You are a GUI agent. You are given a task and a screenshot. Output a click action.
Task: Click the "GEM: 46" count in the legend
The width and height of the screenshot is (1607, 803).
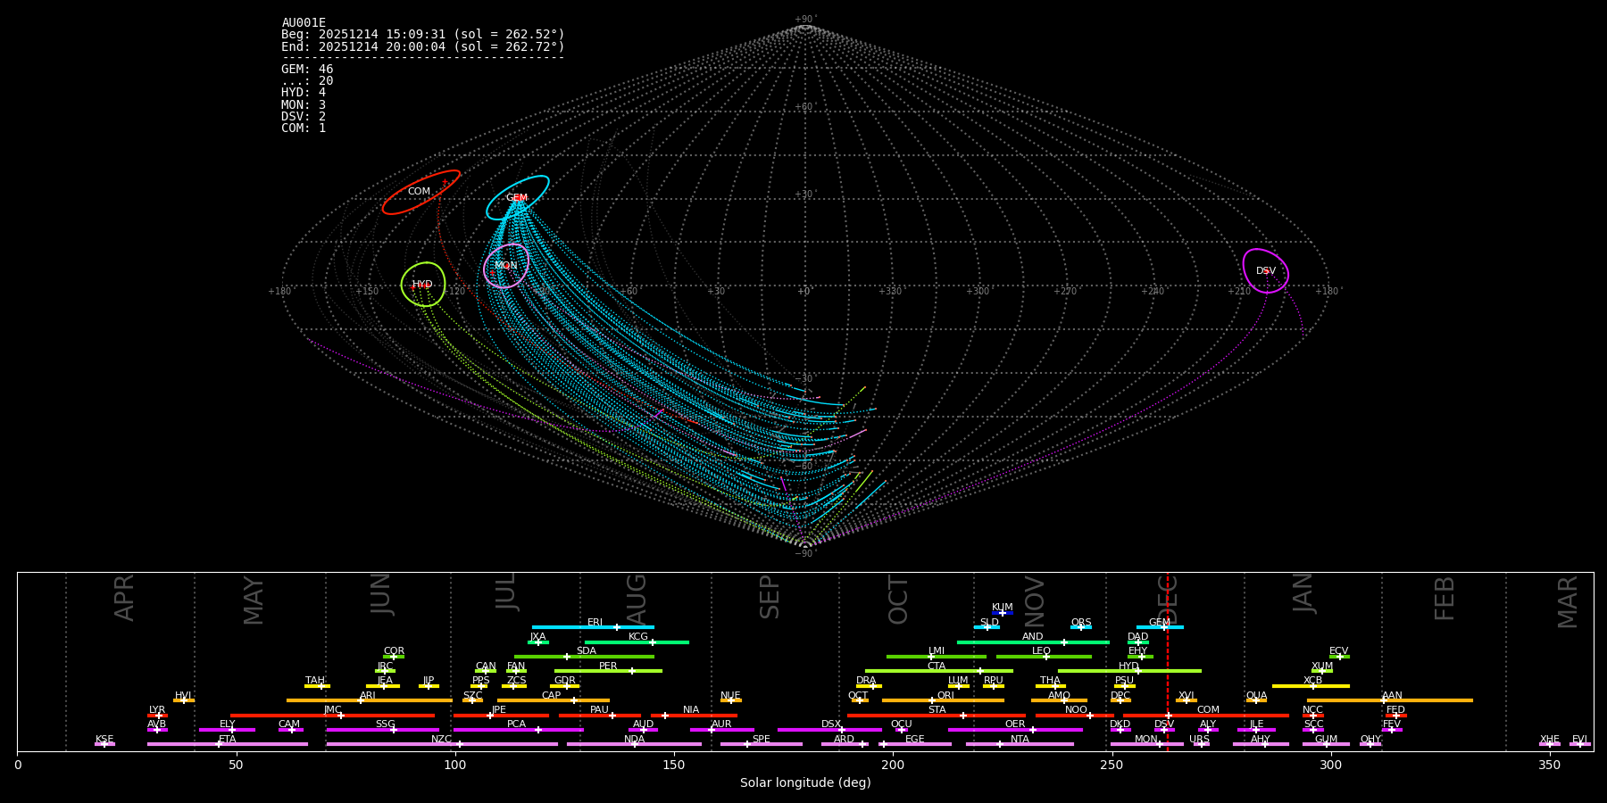307,70
